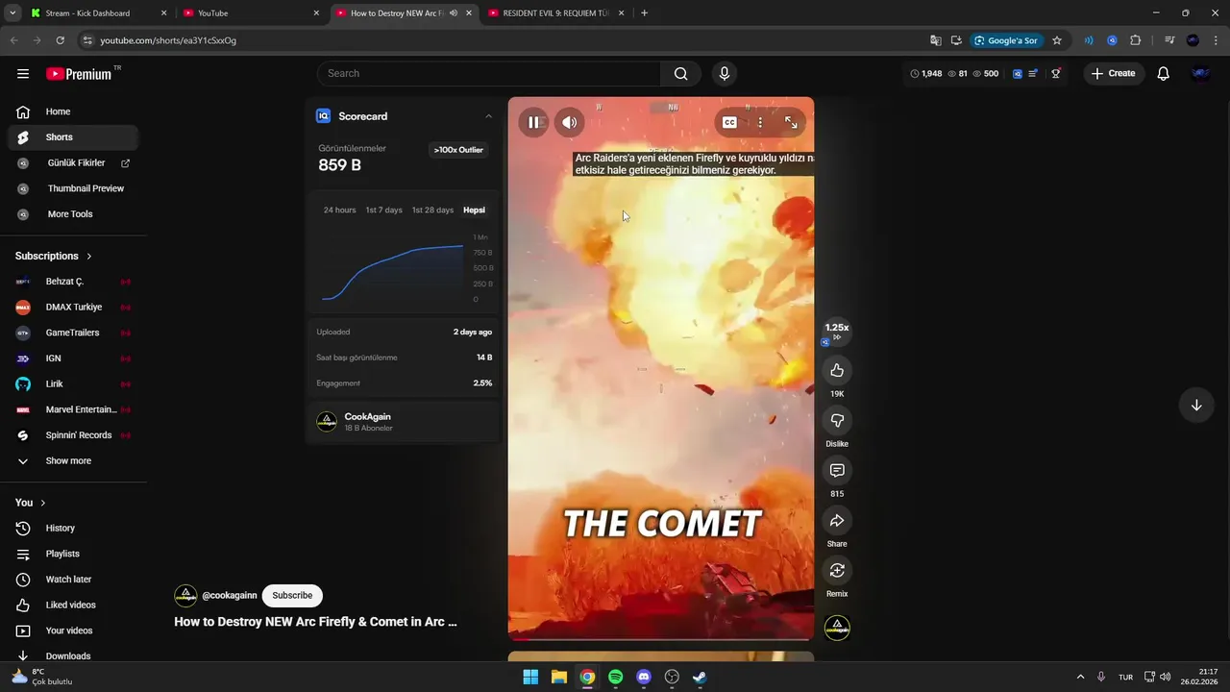Switch to Stream - Kick Dashboard tab
Image resolution: width=1230 pixels, height=692 pixels.
pyautogui.click(x=99, y=13)
